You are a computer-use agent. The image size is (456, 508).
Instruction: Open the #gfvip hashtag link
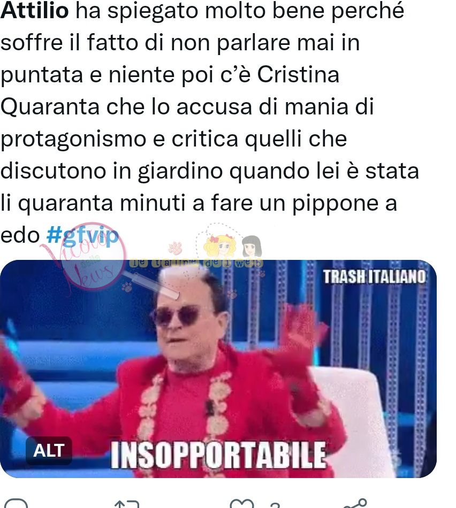(83, 235)
